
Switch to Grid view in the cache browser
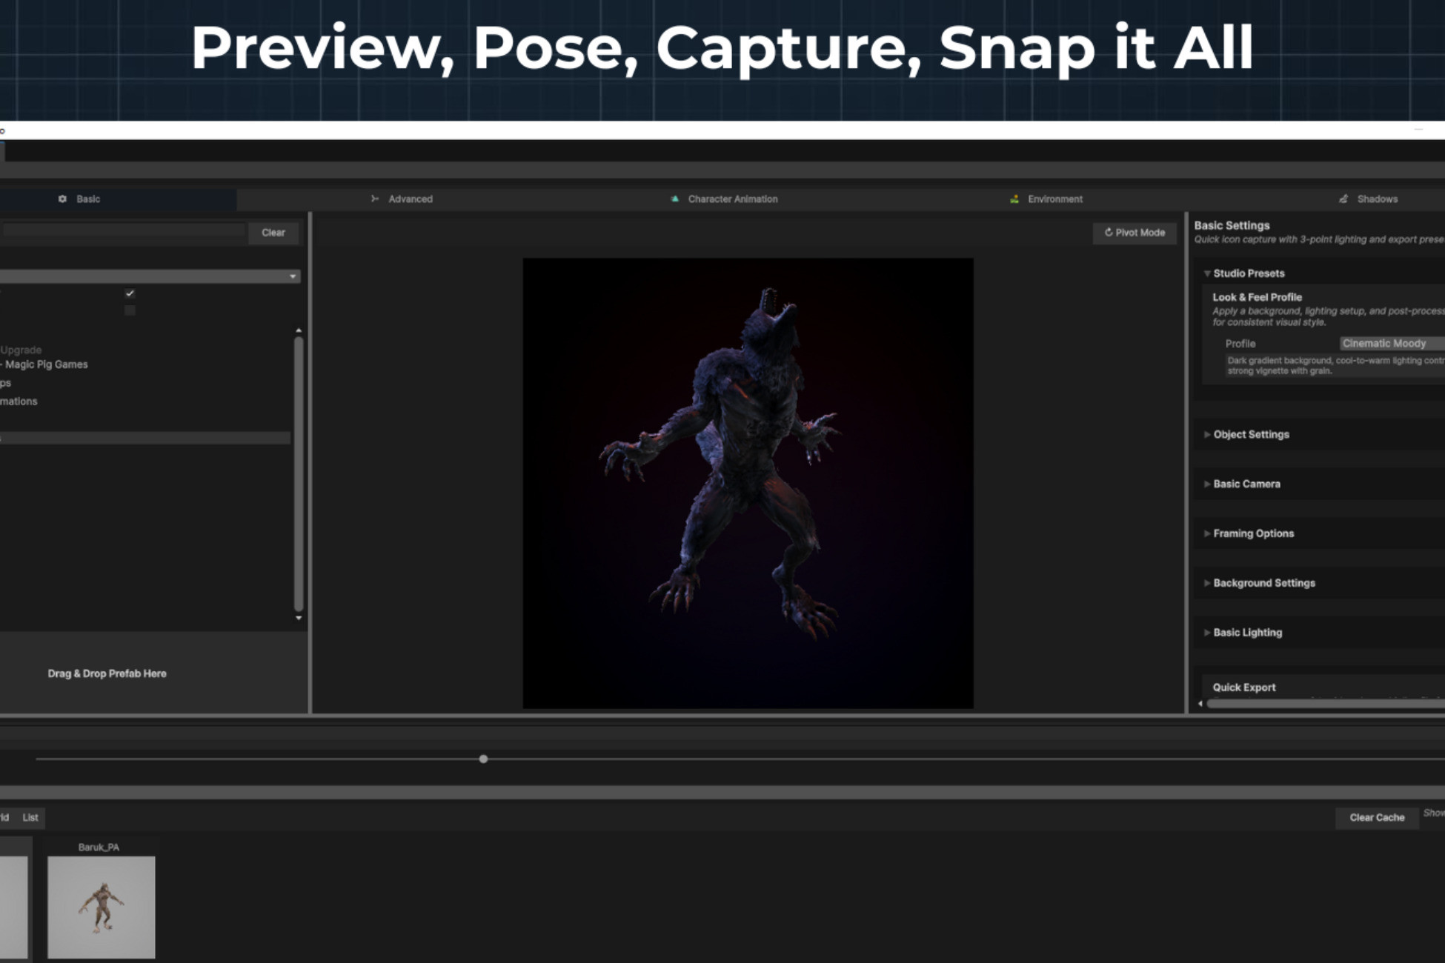[x=3, y=818]
